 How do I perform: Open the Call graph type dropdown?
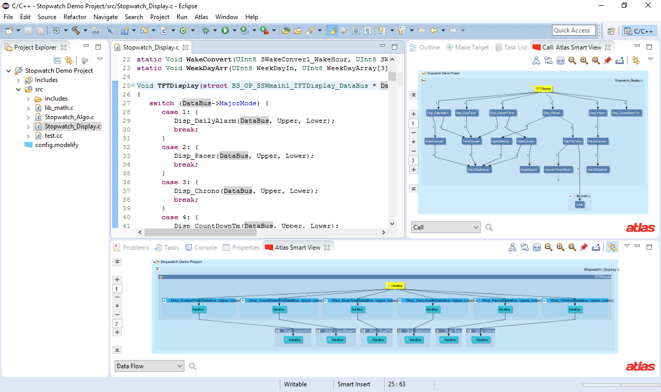[446, 227]
